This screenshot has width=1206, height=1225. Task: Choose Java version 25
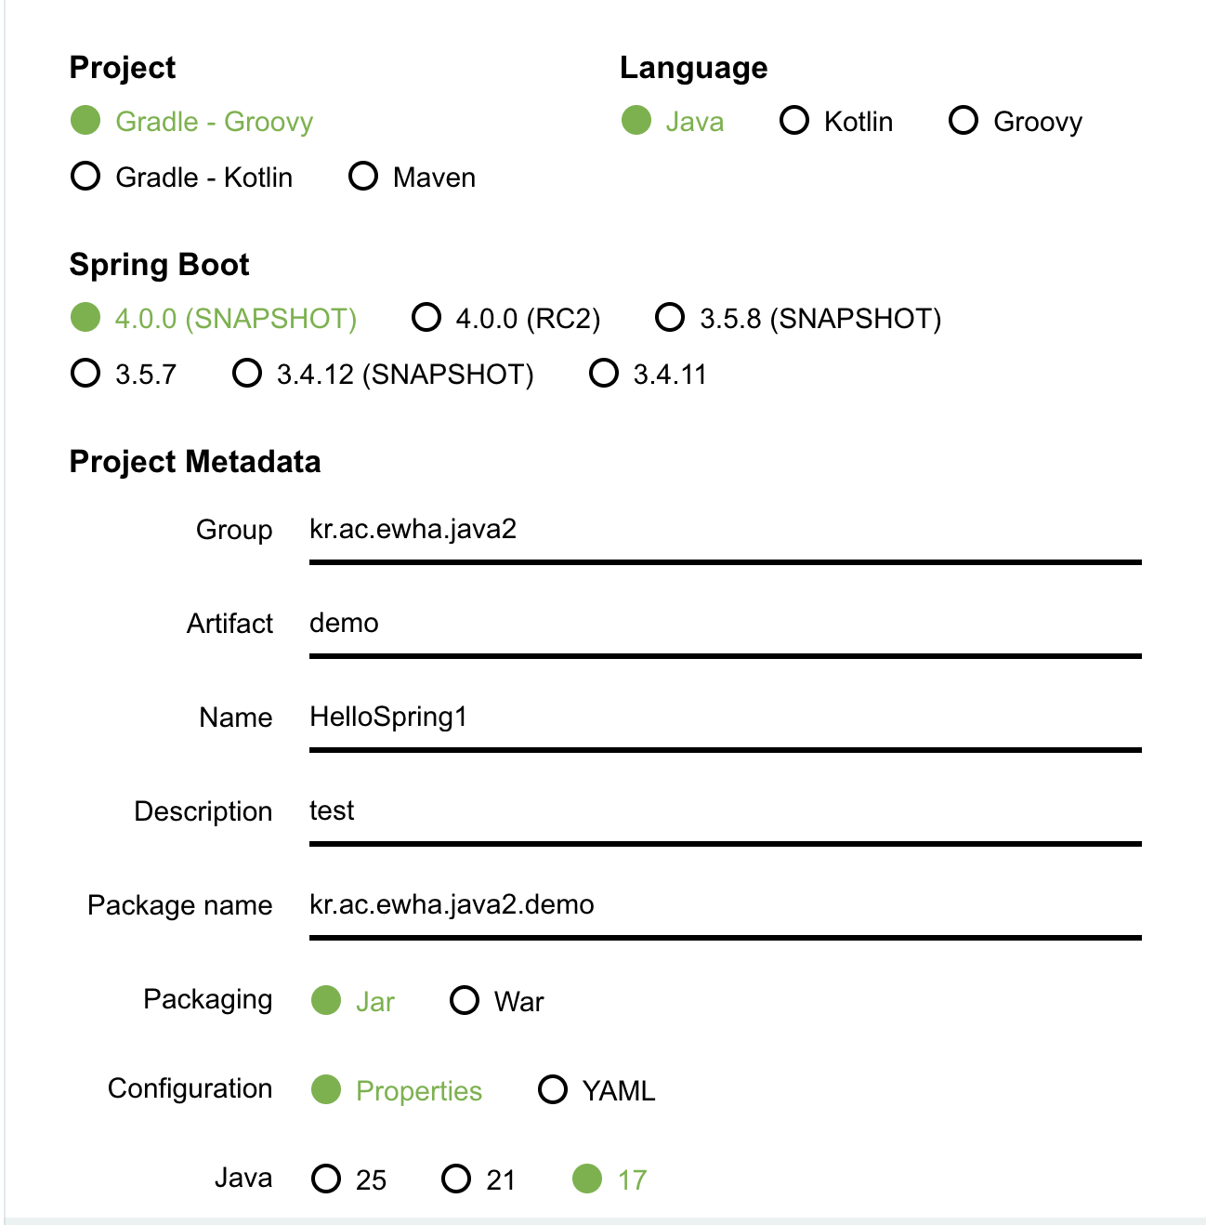point(326,1179)
